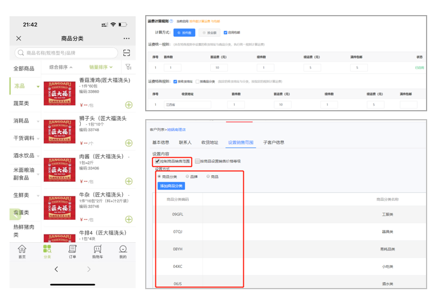Expand the 酒水饮品 category arrow

[38, 156]
